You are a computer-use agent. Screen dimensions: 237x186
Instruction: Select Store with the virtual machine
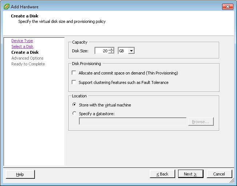point(75,105)
